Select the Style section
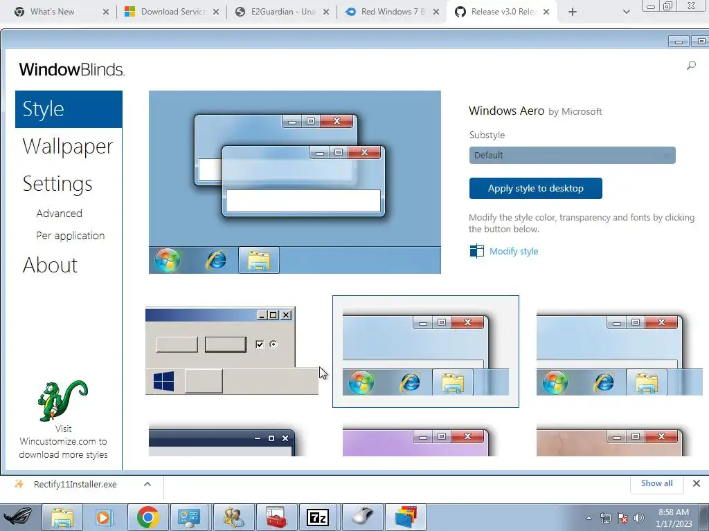709x531 pixels. pyautogui.click(x=69, y=109)
